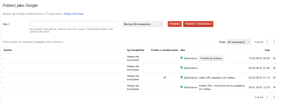Click Zakończono status in 15.04.2016 row
Screen dimensions: 285x109
click(x=191, y=58)
